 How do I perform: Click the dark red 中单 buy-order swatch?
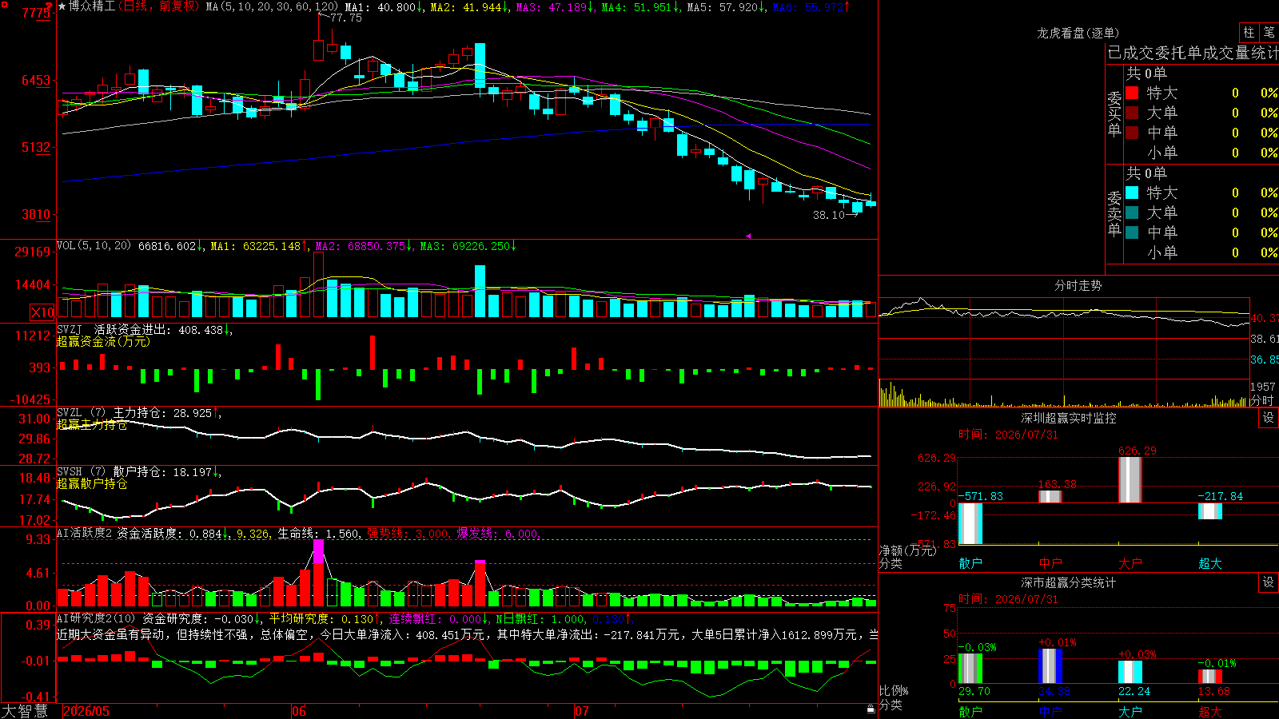tap(1132, 133)
